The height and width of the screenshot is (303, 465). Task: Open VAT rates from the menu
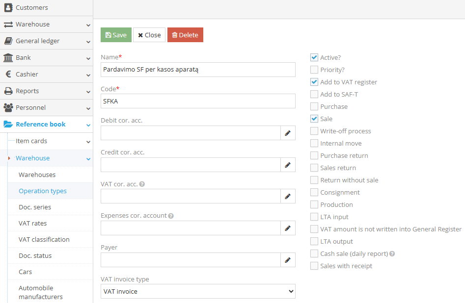(33, 223)
